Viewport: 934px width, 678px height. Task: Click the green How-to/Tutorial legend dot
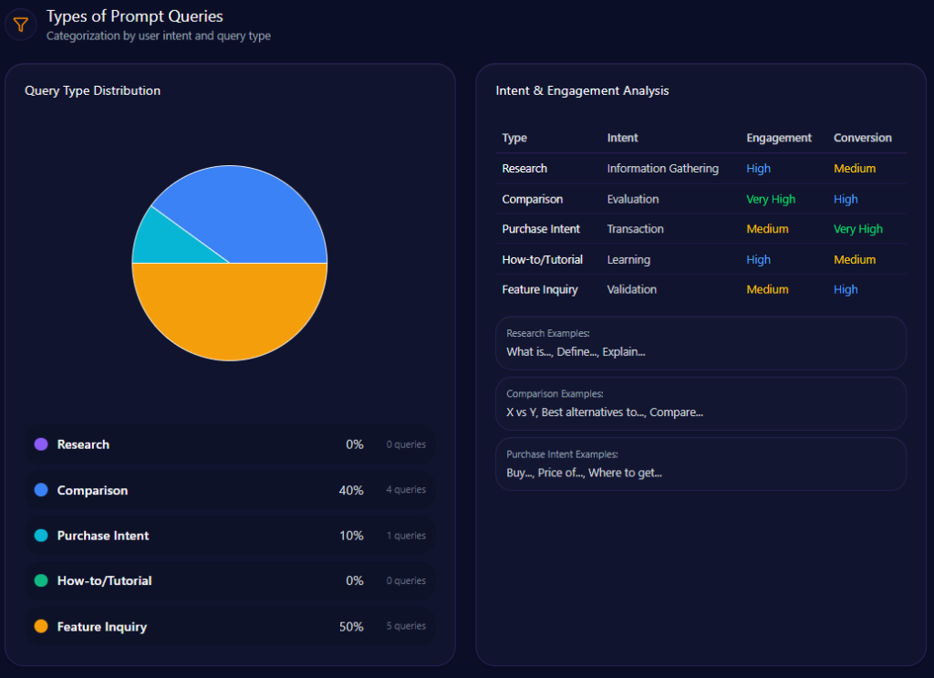click(x=41, y=580)
